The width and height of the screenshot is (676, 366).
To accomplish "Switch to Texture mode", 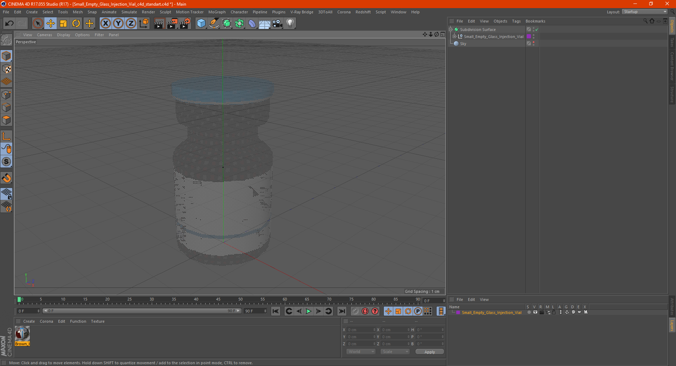I will click(x=6, y=69).
